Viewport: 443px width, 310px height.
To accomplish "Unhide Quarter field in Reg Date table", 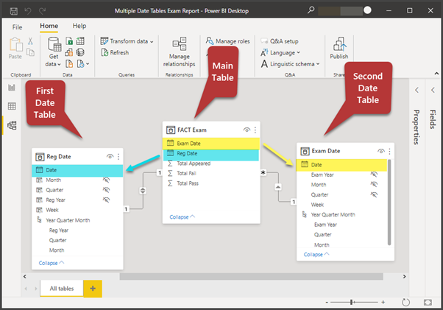I will click(x=106, y=190).
